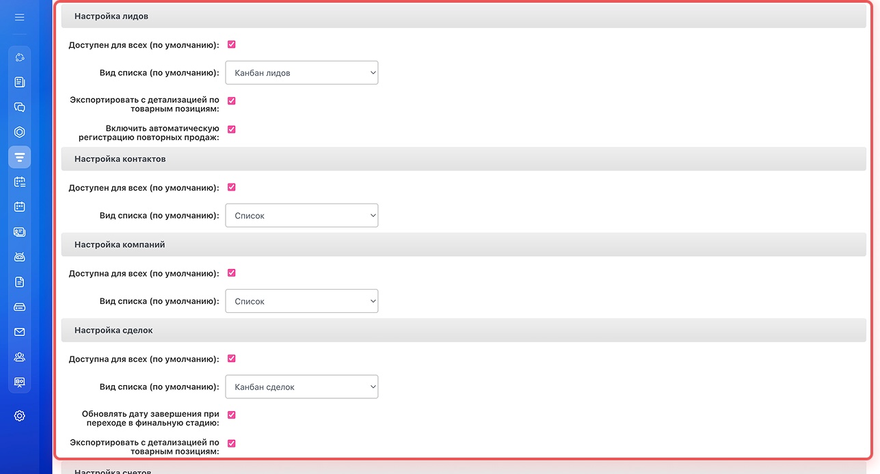880x474 pixels.
Task: Click the hexagon icon in the sidebar
Action: pyautogui.click(x=19, y=133)
